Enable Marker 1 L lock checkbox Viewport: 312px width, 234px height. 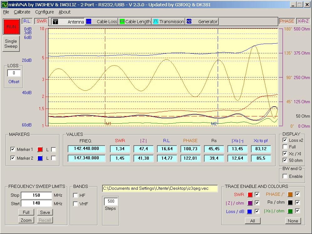[x=53, y=150]
